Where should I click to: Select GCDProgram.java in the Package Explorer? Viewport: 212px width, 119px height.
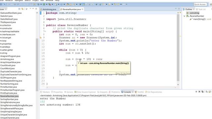pos(8,78)
